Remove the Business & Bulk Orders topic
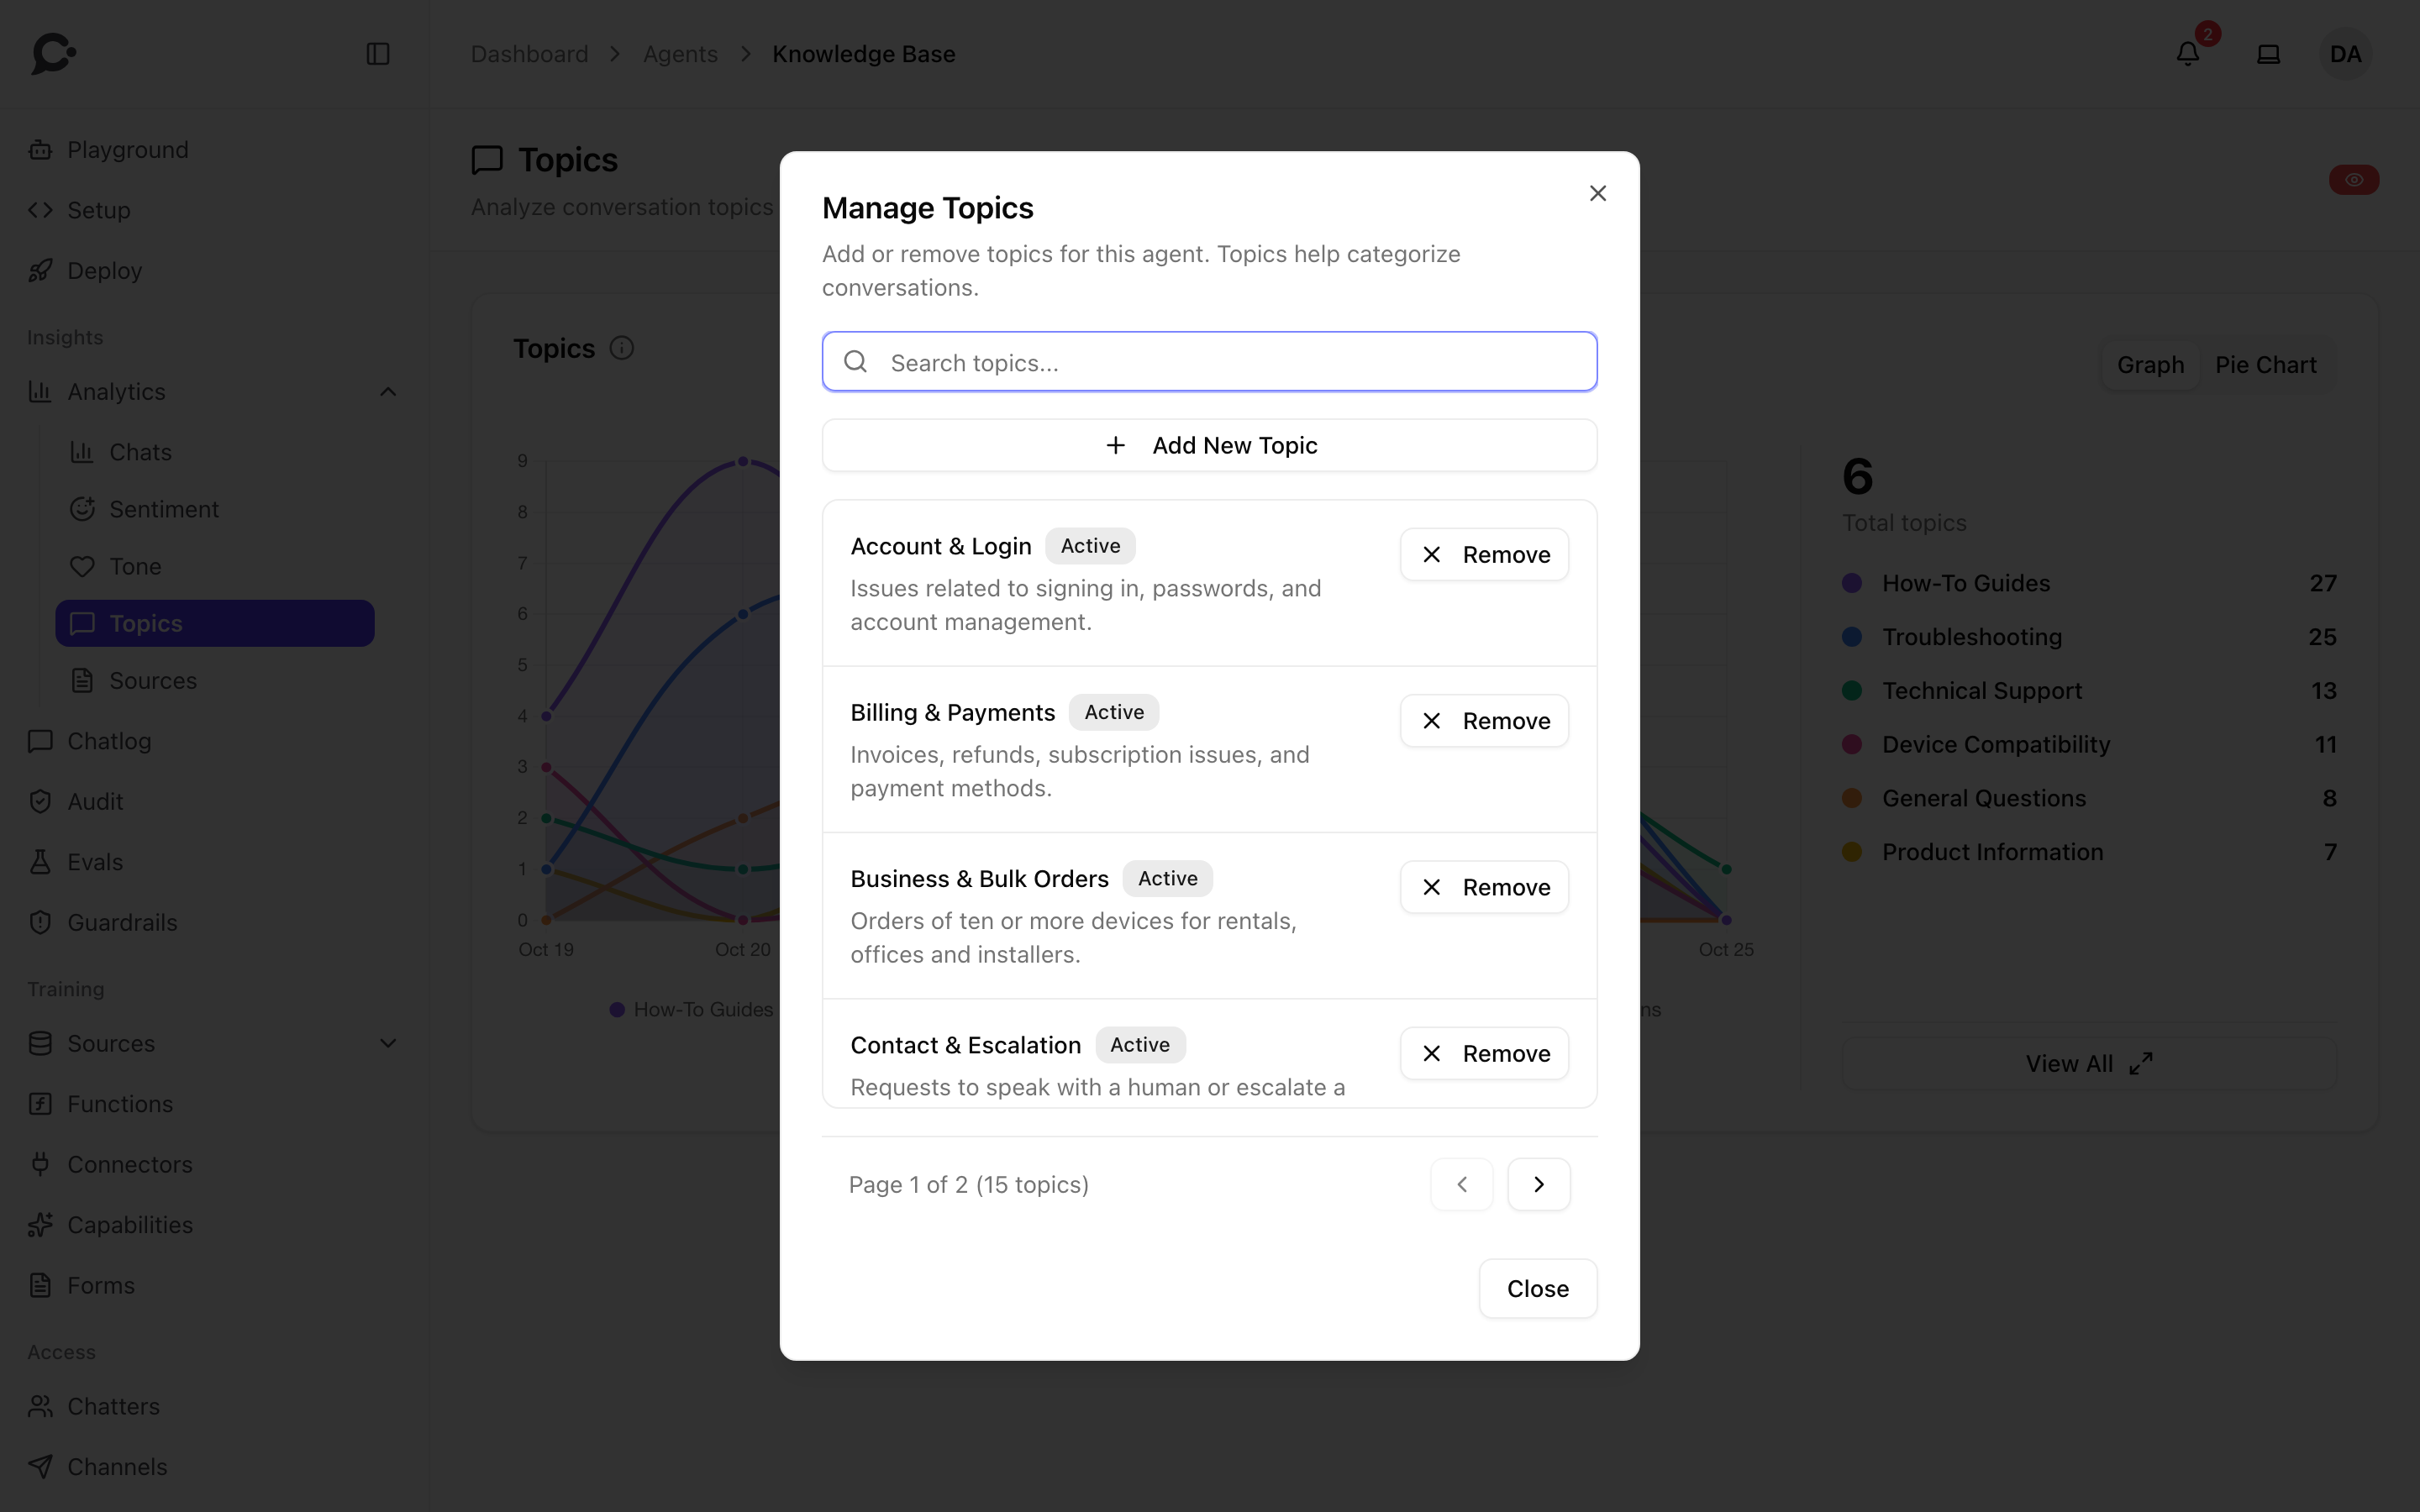The width and height of the screenshot is (2420, 1512). 1484,887
